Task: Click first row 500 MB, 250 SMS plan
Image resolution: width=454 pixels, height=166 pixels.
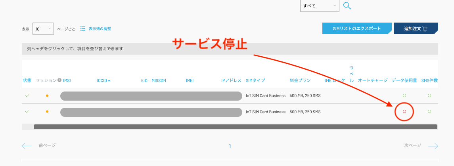Action: 305,96
